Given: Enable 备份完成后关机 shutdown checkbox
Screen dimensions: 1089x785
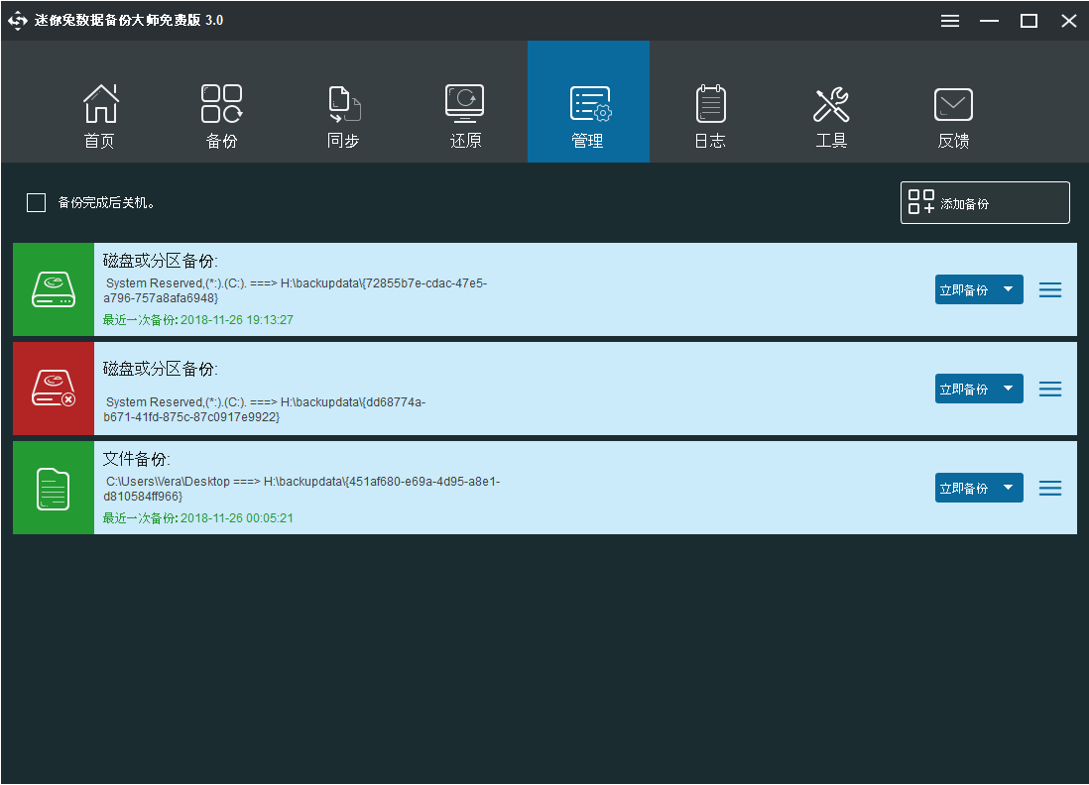Looking at the screenshot, I should point(37,203).
